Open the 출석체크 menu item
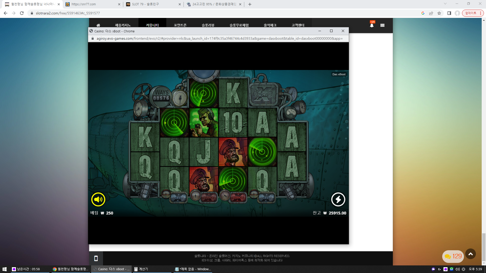This screenshot has height=273, width=486. [x=270, y=25]
